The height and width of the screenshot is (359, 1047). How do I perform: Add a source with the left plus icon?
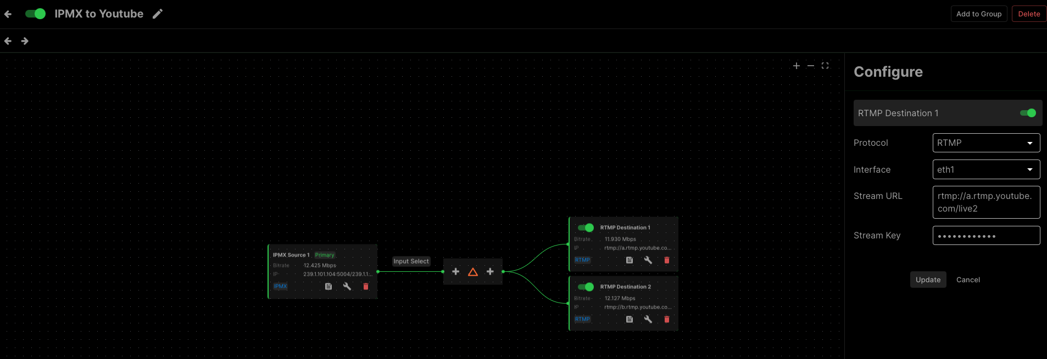455,271
